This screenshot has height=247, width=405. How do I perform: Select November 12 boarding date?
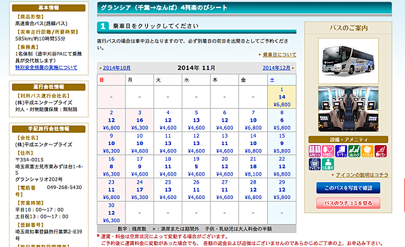coord(196,143)
